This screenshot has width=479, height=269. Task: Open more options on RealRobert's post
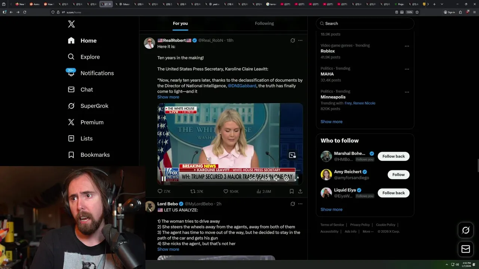pyautogui.click(x=300, y=40)
